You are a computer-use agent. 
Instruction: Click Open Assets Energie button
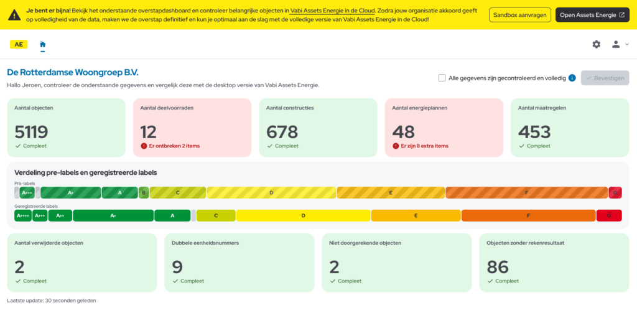[592, 15]
